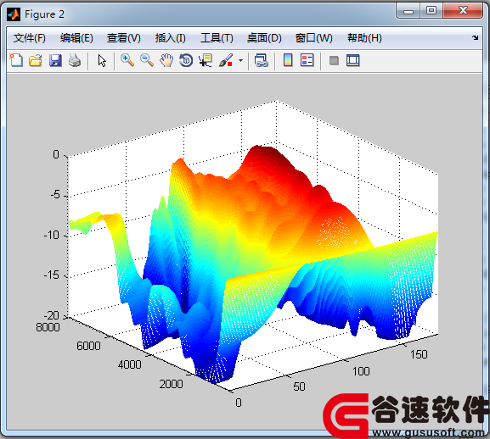Insert a colorbar via toolbar icon
The height and width of the screenshot is (439, 490).
(x=288, y=60)
